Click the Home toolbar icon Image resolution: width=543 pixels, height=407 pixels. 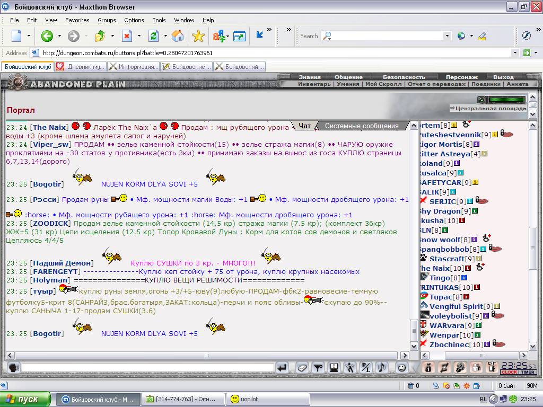point(178,36)
